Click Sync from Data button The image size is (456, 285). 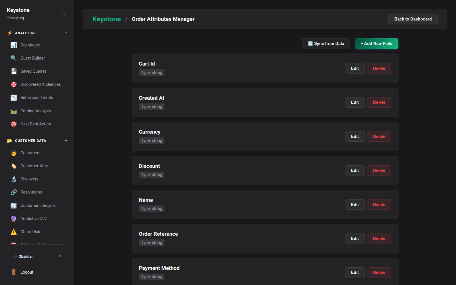(x=326, y=44)
